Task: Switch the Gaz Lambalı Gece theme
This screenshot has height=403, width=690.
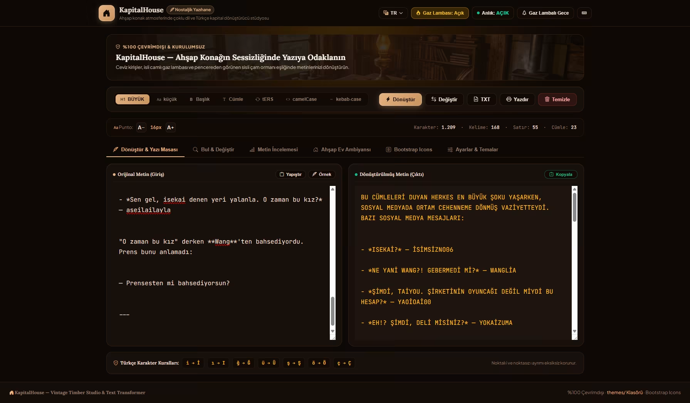Action: pos(545,13)
